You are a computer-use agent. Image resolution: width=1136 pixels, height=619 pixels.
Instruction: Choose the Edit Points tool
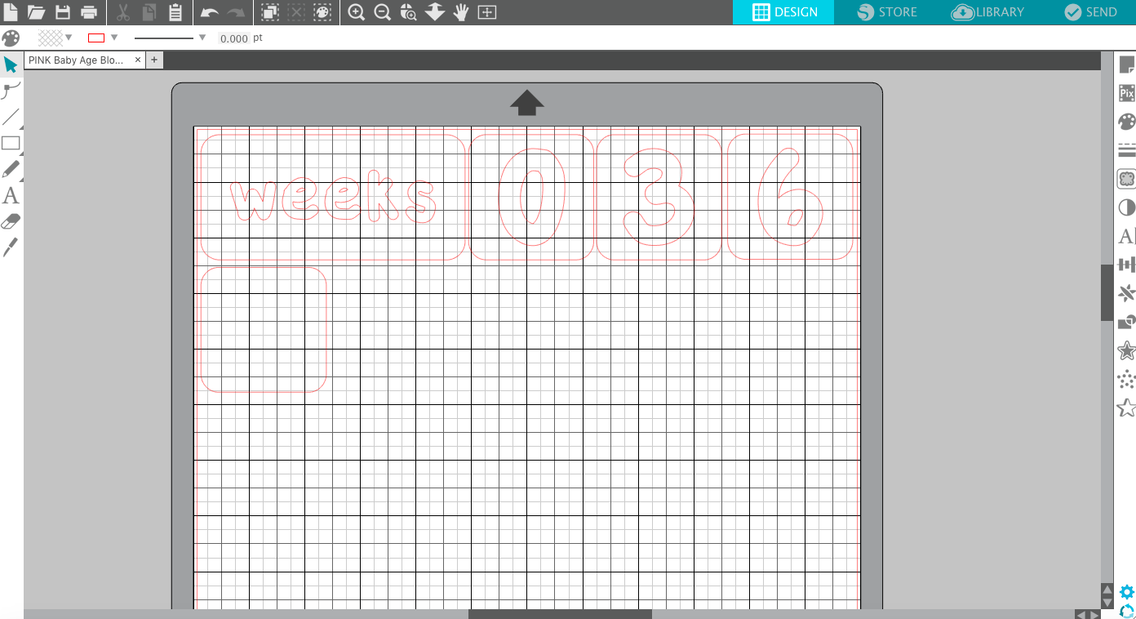11,91
